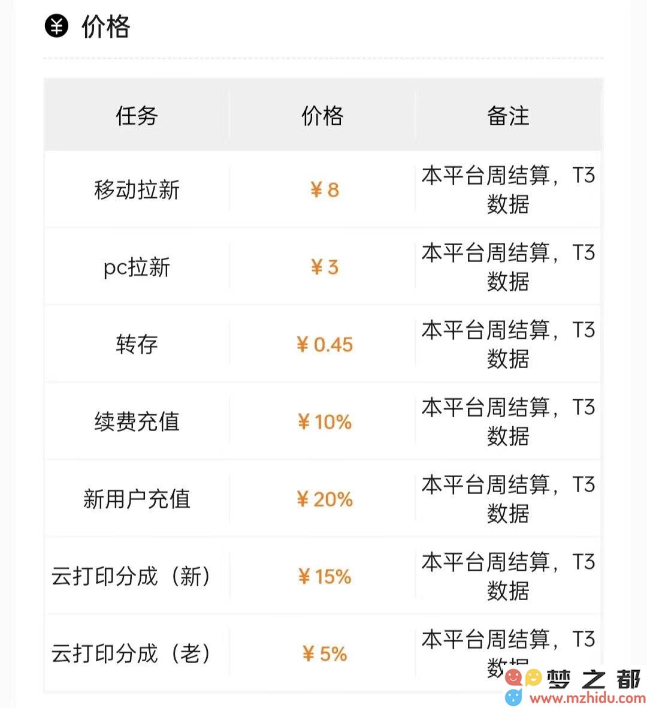Image resolution: width=647 pixels, height=708 pixels.
Task: Click the ¥8 price value
Action: pyautogui.click(x=325, y=190)
